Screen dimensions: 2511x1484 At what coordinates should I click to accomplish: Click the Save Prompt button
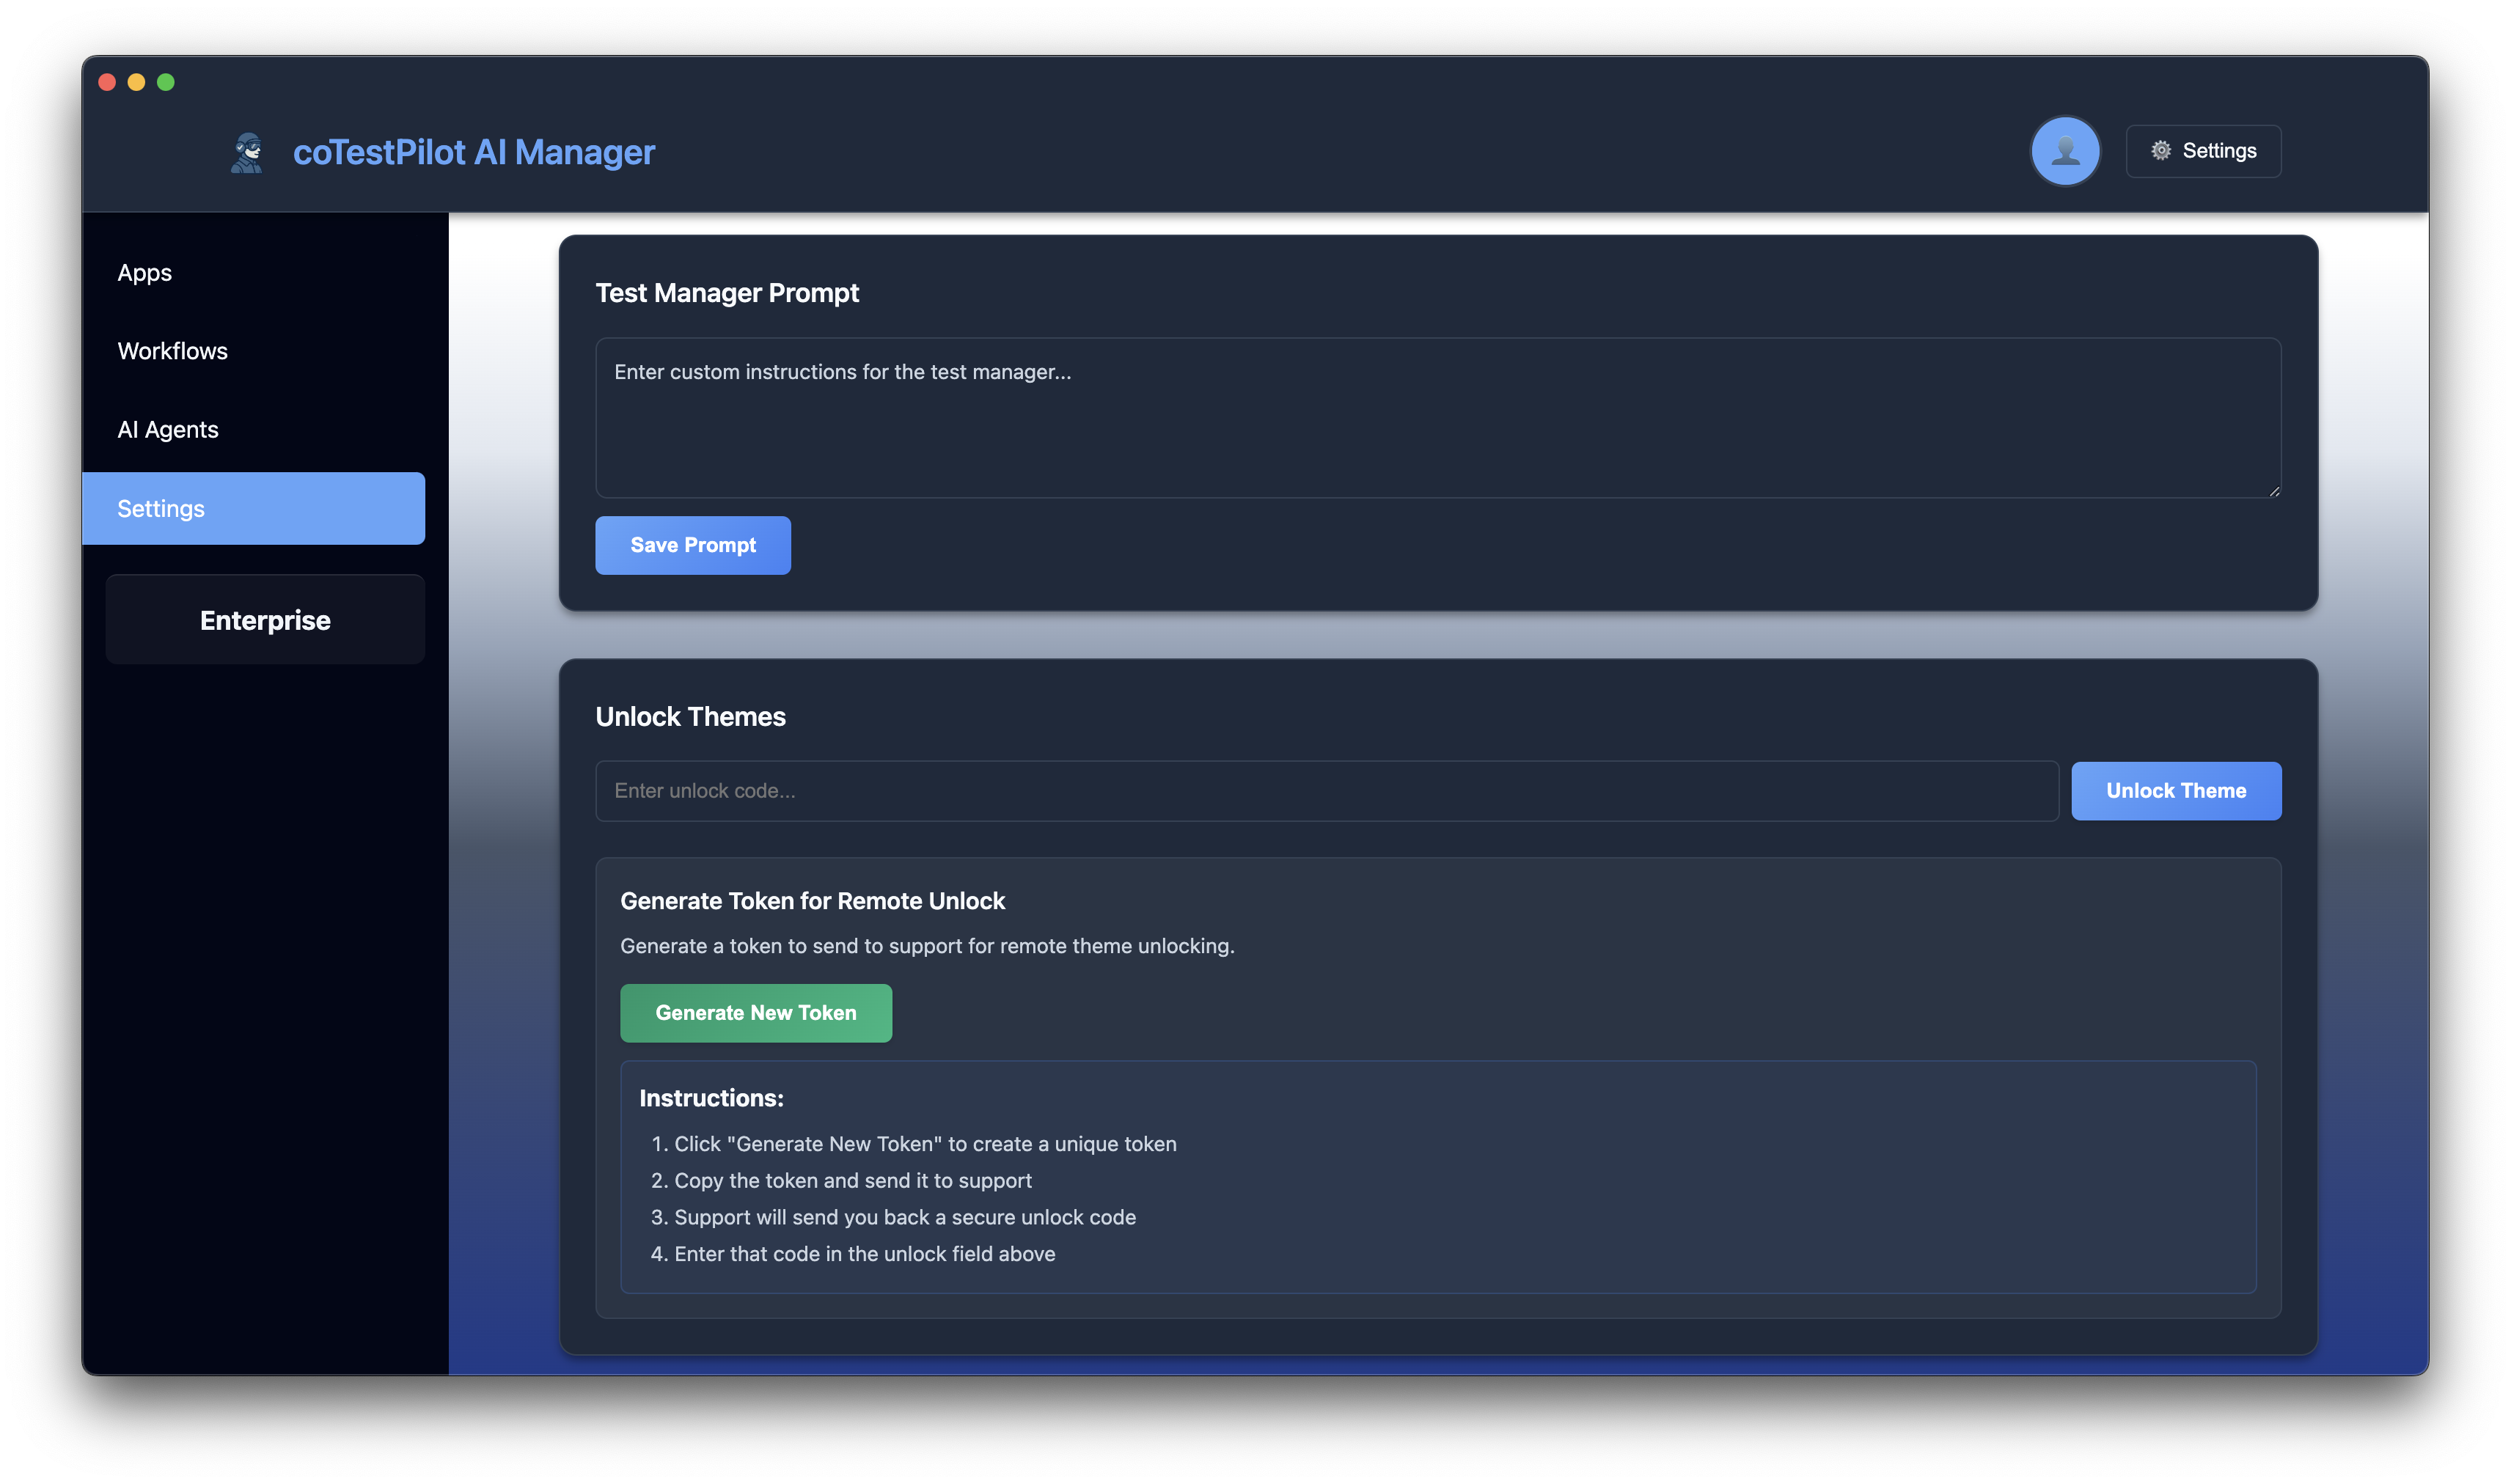692,545
